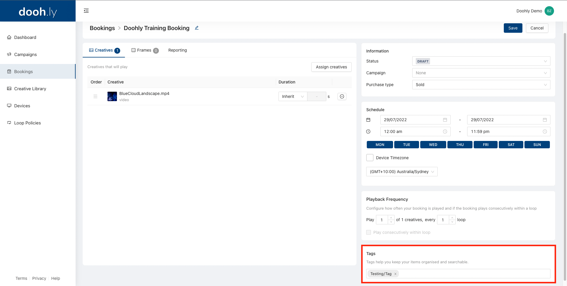567x286 pixels.
Task: Open the Status dropdown showing DRAFT
Action: 481,61
